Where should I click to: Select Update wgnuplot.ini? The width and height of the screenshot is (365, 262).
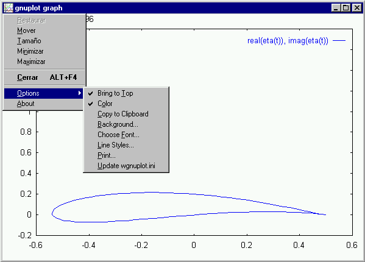pyautogui.click(x=126, y=166)
